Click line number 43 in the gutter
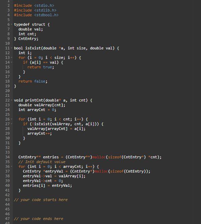This screenshot has height=224, width=201. click(7, 200)
